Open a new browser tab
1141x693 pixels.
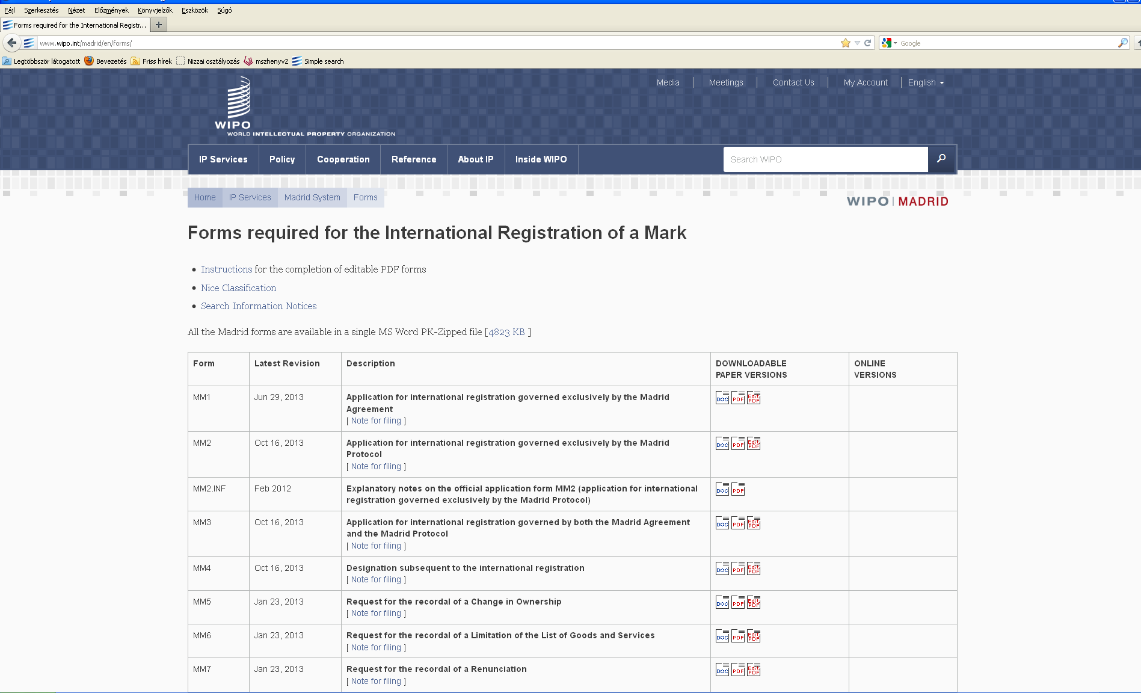click(159, 25)
